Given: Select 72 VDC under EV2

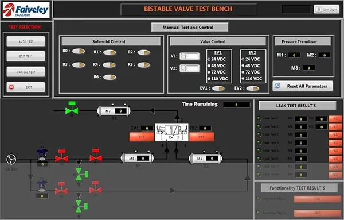Looking at the screenshot, I should click(251, 72).
